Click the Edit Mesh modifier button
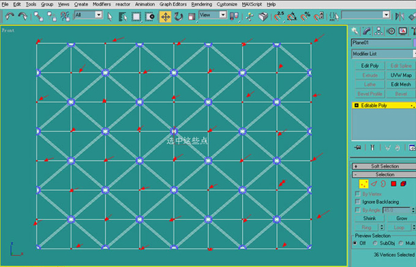The width and height of the screenshot is (416, 267). [401, 84]
